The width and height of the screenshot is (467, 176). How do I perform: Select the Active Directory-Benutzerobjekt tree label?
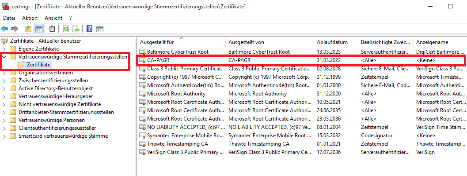pos(55,88)
